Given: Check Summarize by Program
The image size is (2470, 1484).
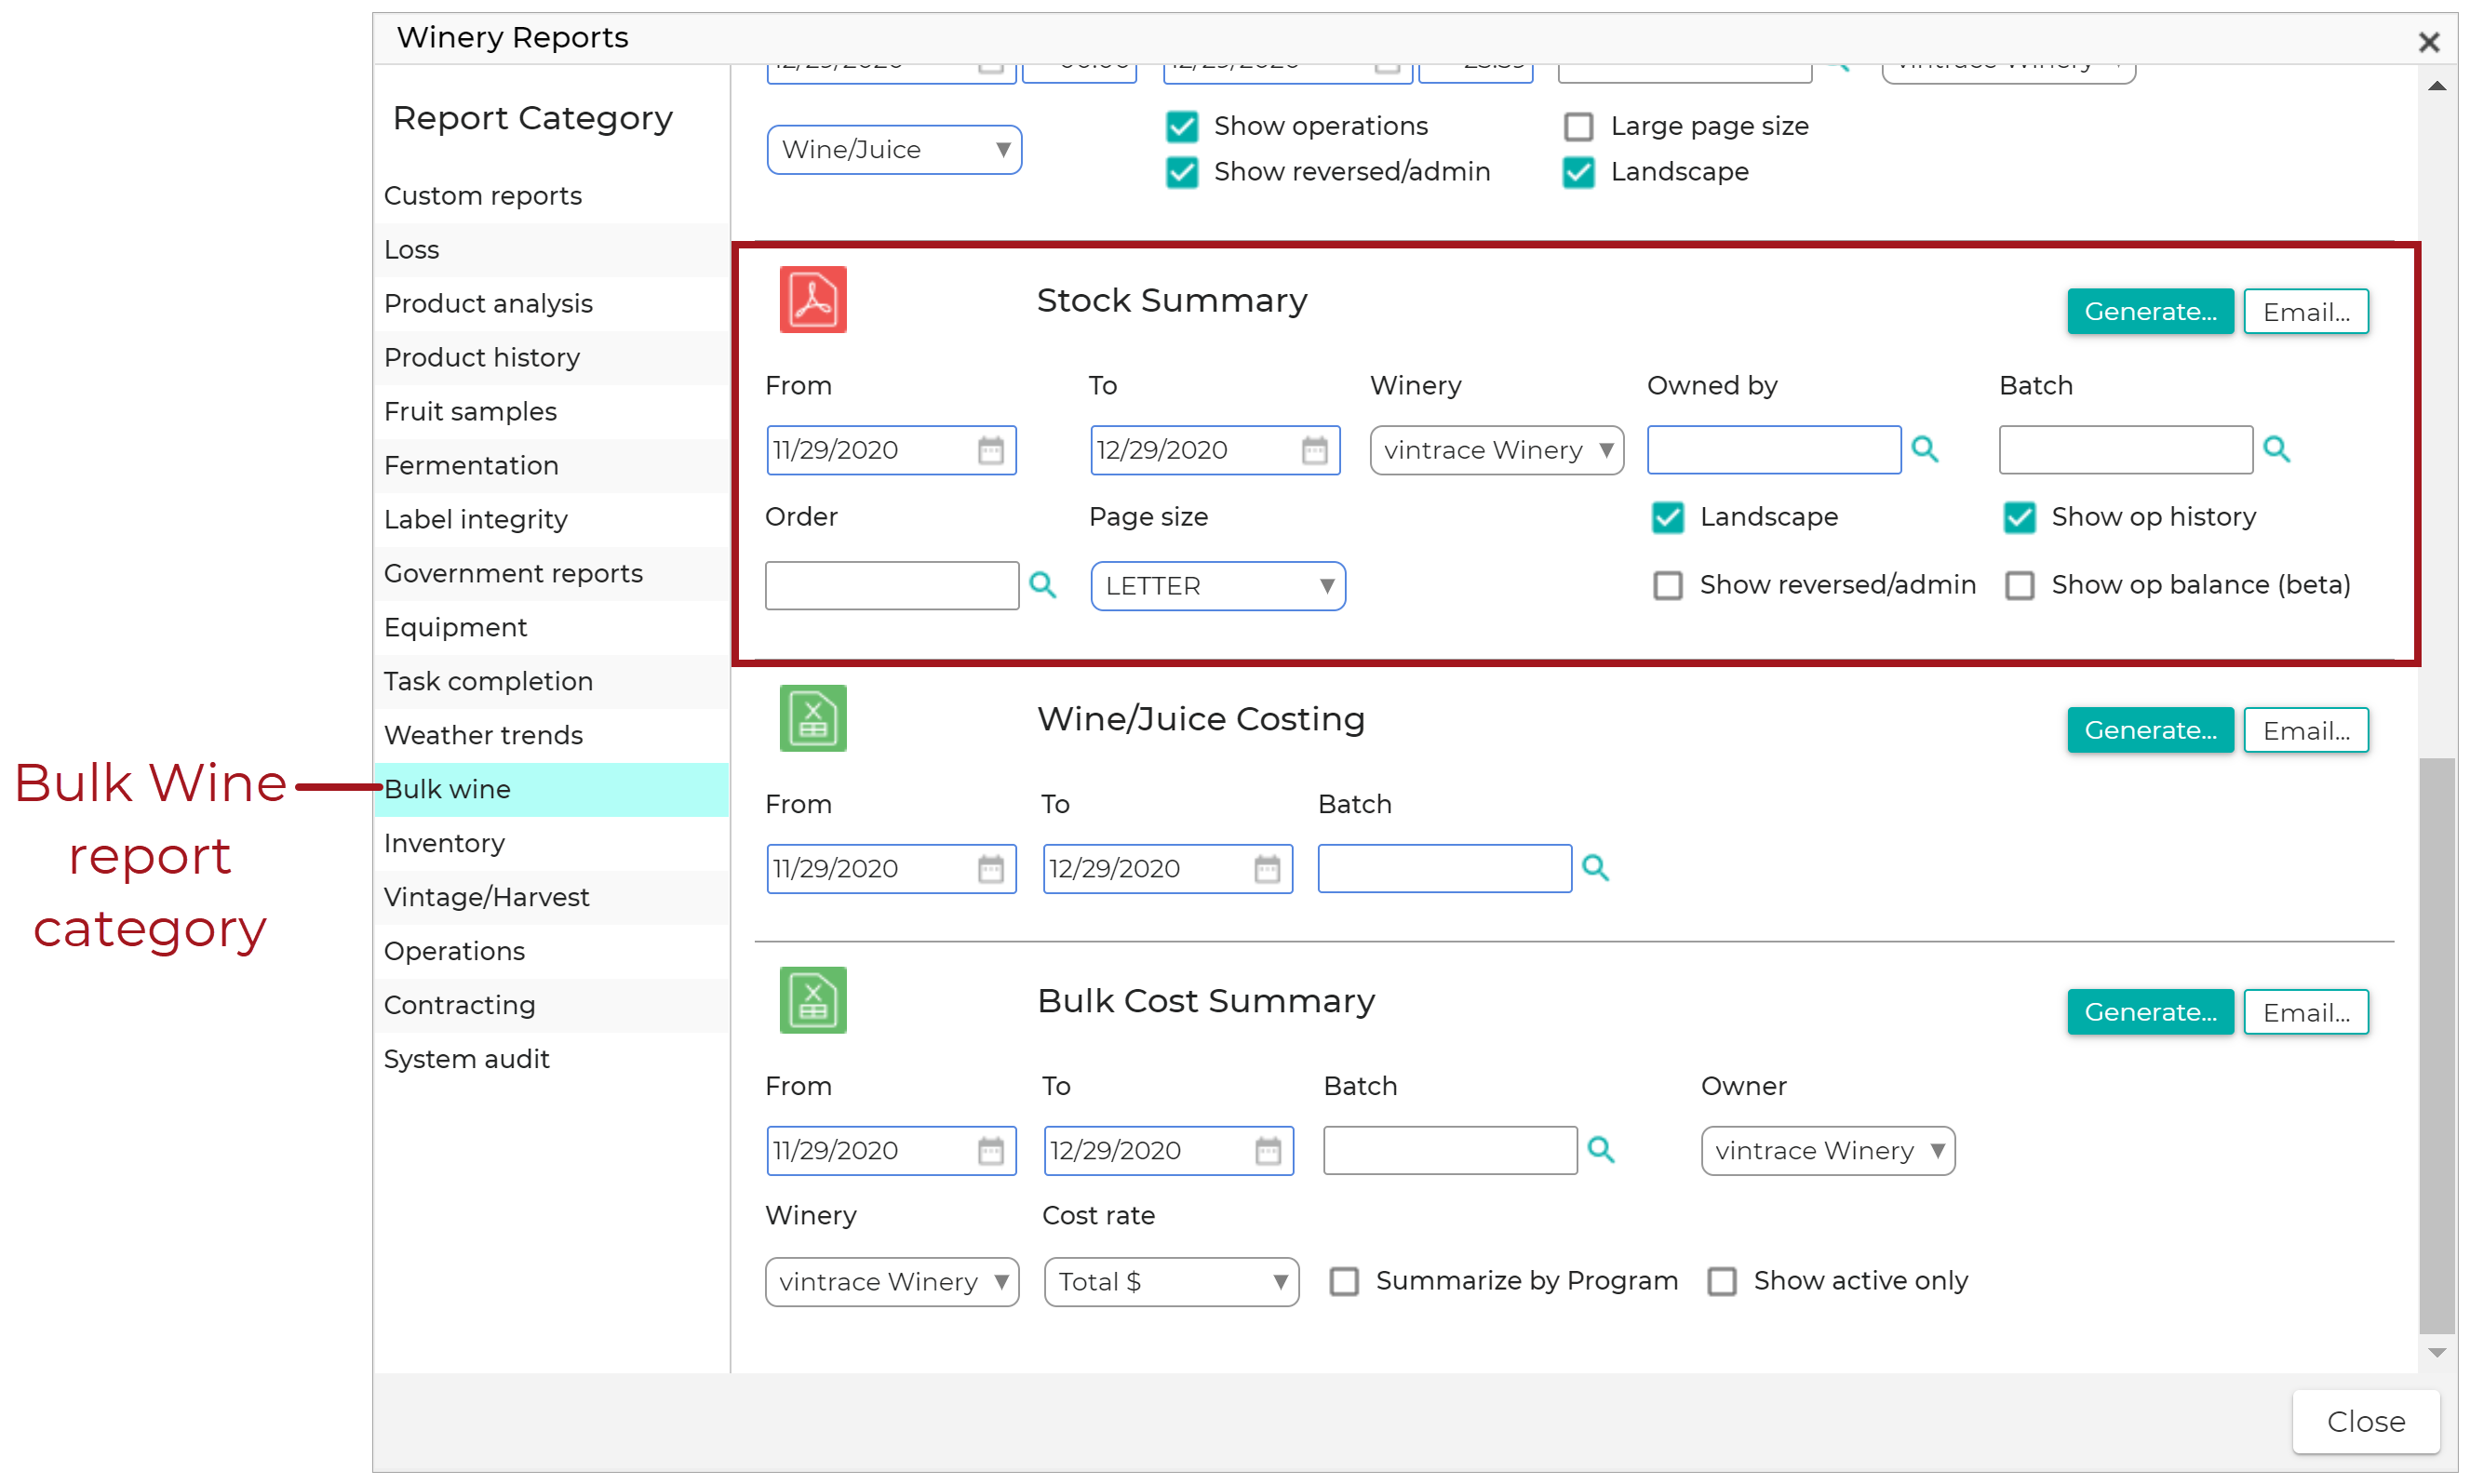Looking at the screenshot, I should pyautogui.click(x=1343, y=1281).
